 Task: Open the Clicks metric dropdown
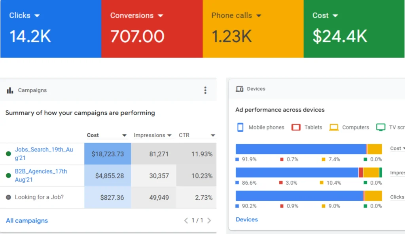(x=37, y=16)
